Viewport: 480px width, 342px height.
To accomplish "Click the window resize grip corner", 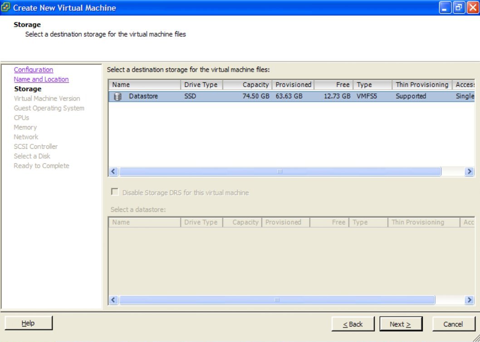I will coord(476,338).
